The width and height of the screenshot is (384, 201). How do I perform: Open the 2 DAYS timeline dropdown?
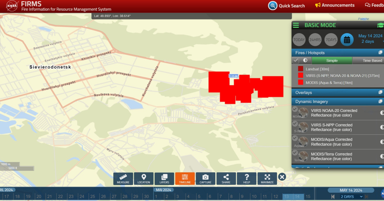tap(351, 197)
